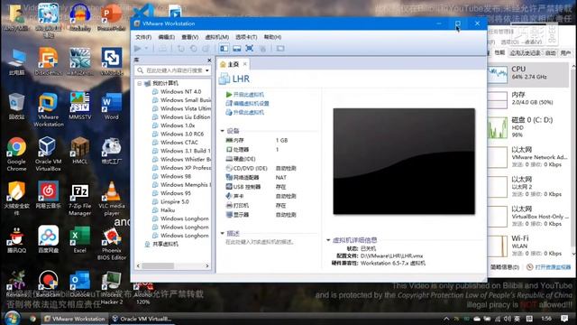Select Haiku virtual machine in library
577x325 pixels.
[163, 210]
